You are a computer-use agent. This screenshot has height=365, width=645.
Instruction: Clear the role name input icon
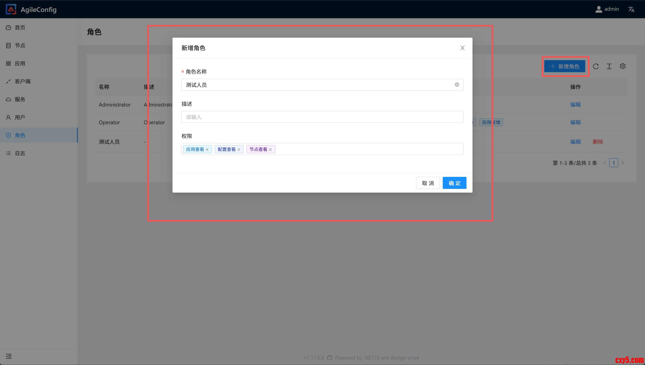coord(457,85)
